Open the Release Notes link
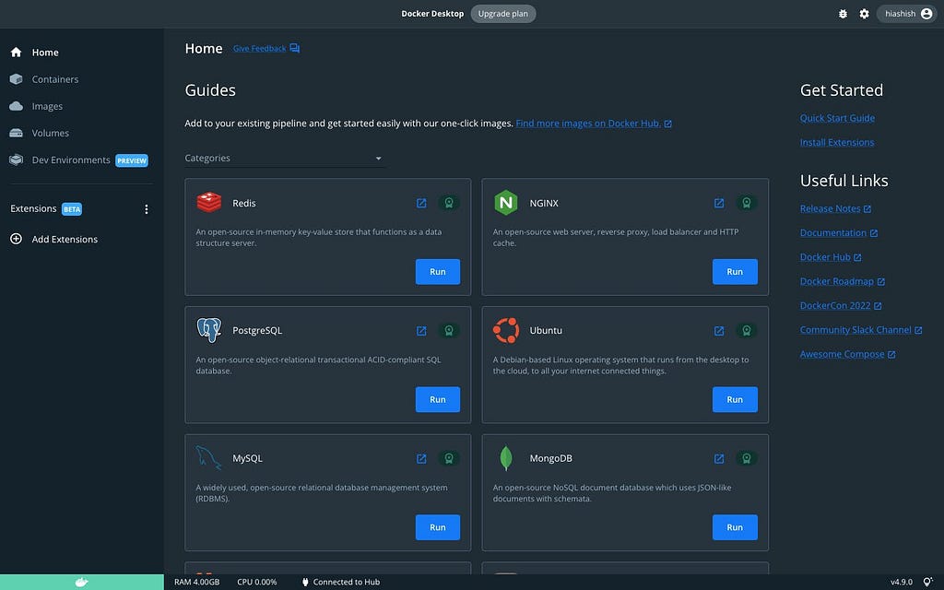Viewport: 944px width, 590px height. 835,209
